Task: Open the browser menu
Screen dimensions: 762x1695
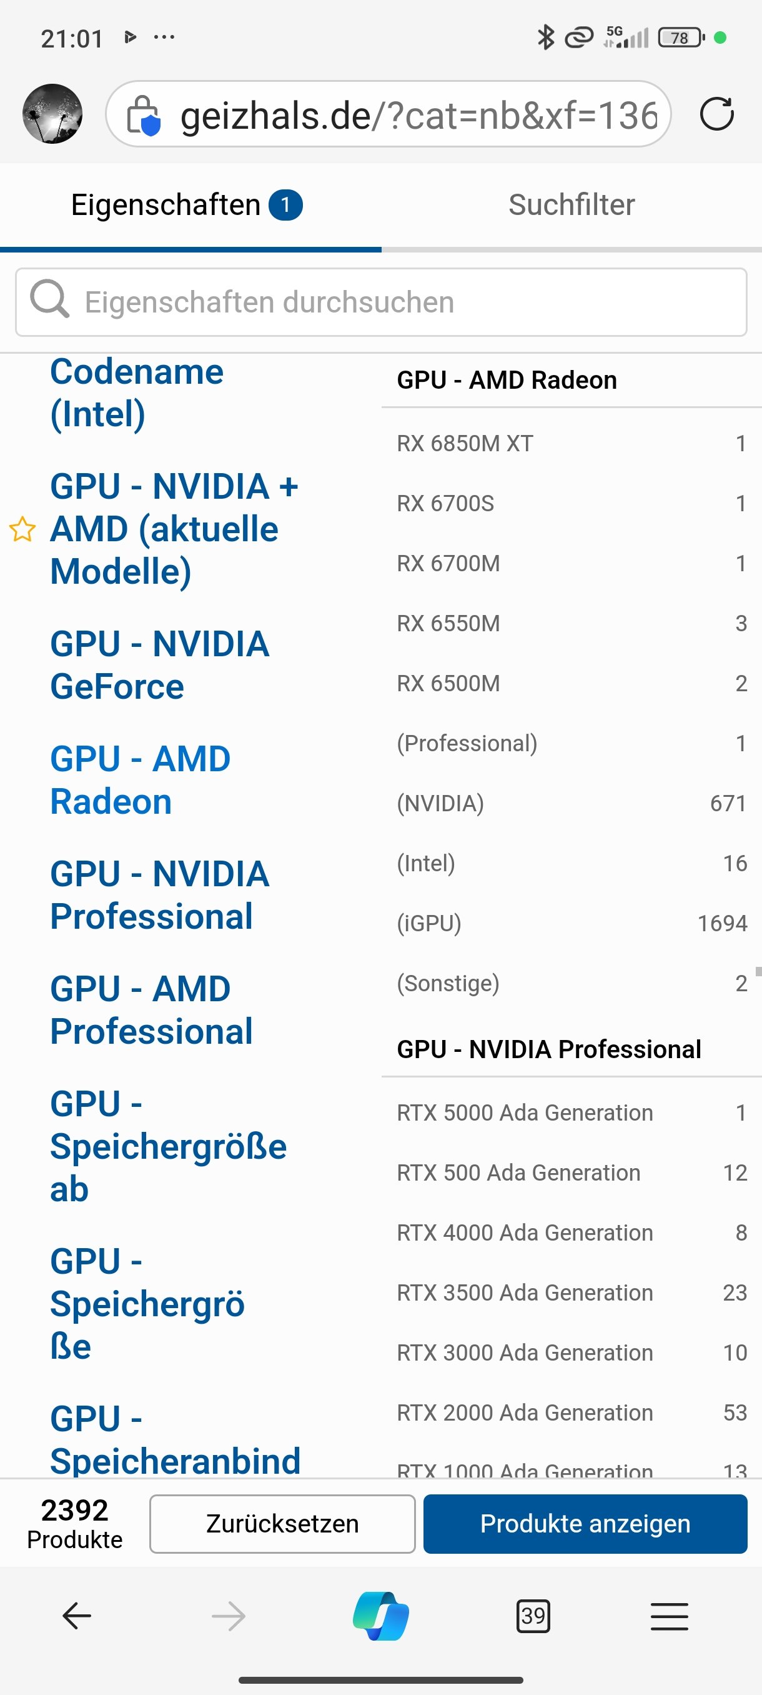Action: pyautogui.click(x=670, y=1617)
